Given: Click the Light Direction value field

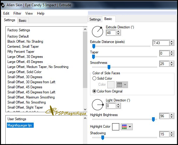Looking at the screenshot, I should tap(111, 106).
